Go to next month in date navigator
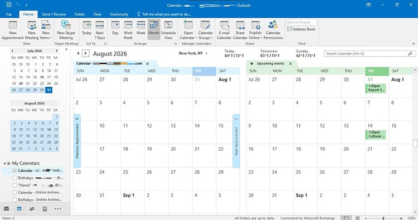The height and width of the screenshot is (220, 418). coord(56,51)
